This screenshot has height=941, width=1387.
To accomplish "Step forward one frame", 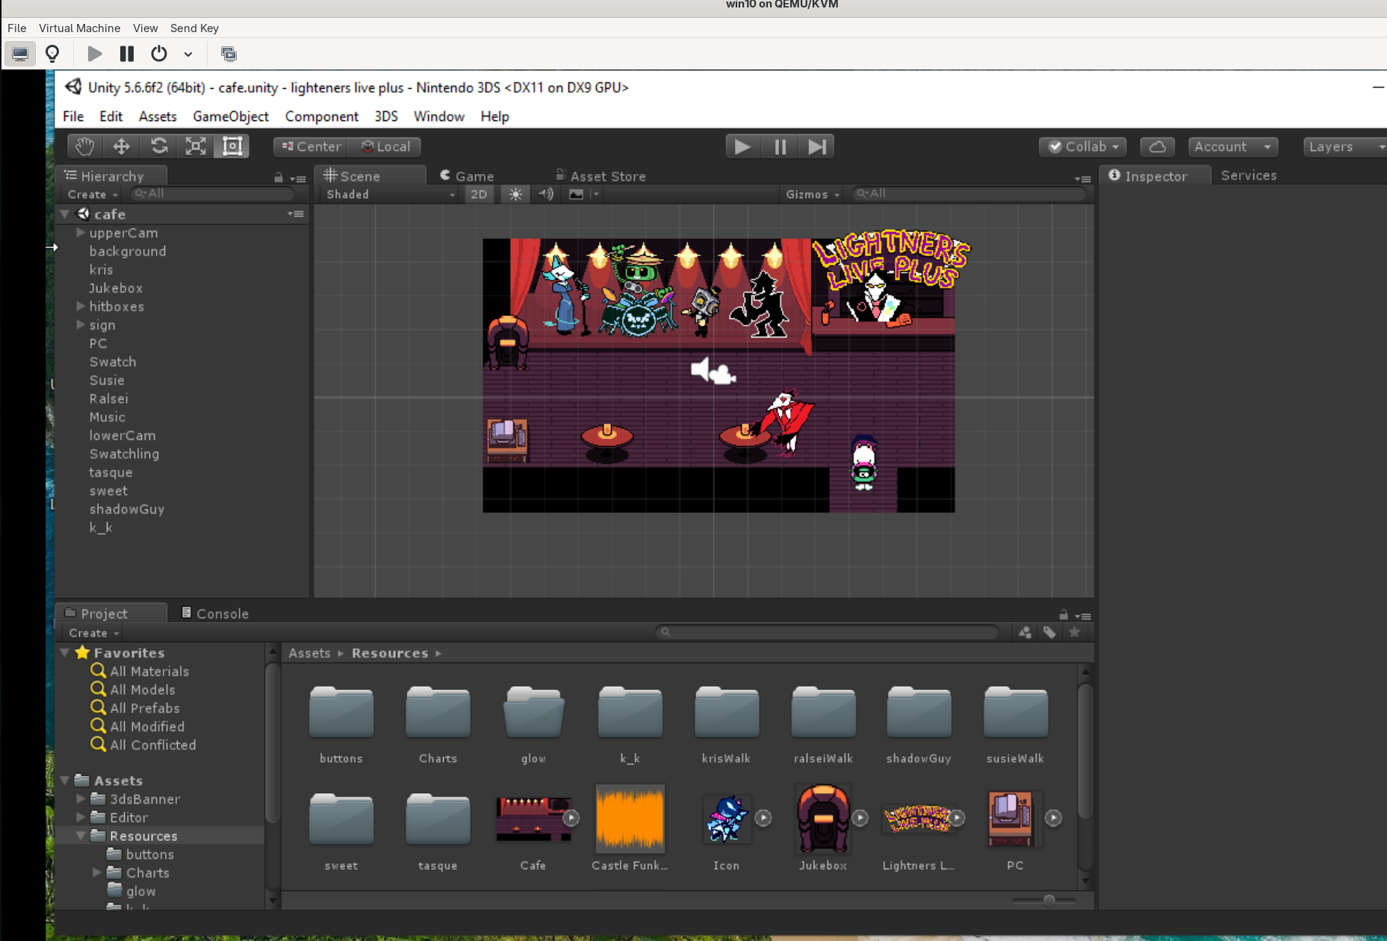I will 816,146.
